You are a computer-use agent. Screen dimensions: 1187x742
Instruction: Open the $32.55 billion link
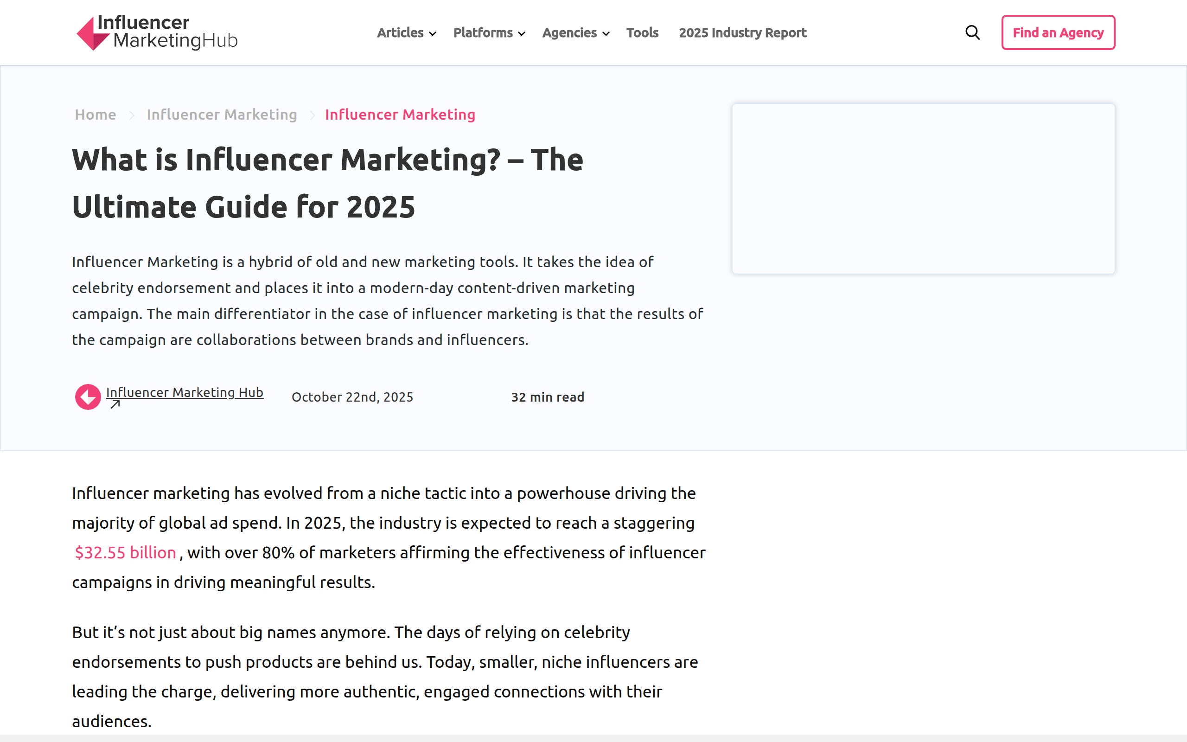pyautogui.click(x=125, y=552)
